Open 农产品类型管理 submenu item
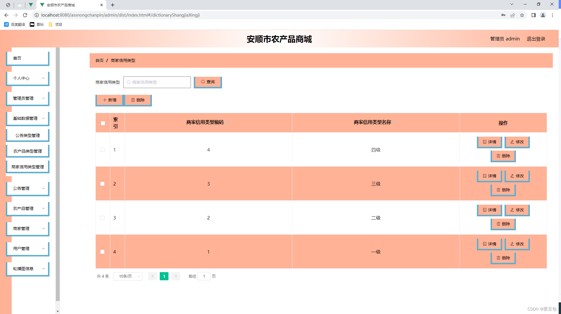The image size is (561, 314). coord(28,151)
